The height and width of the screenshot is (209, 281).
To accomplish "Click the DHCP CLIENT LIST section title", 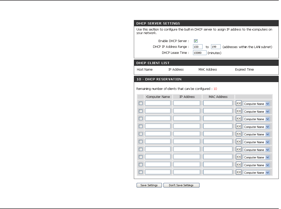I will tap(153, 63).
